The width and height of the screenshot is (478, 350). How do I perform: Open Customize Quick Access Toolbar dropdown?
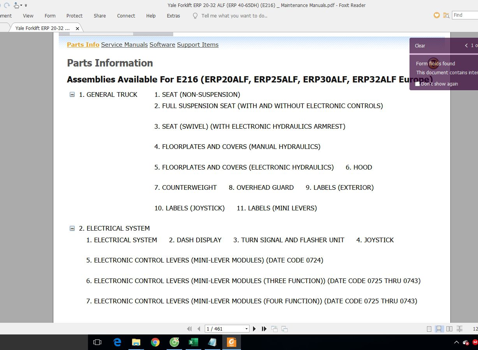click(x=26, y=5)
